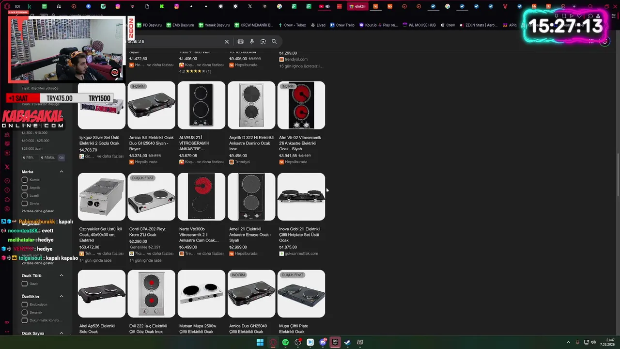Collapse the Ocak Türü filter section
This screenshot has width=620, height=349.
pos(62,275)
